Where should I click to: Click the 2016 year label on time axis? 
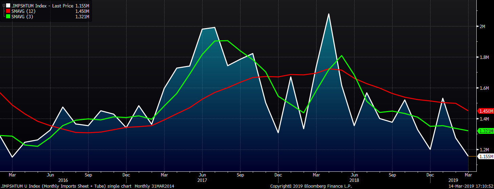point(63,181)
